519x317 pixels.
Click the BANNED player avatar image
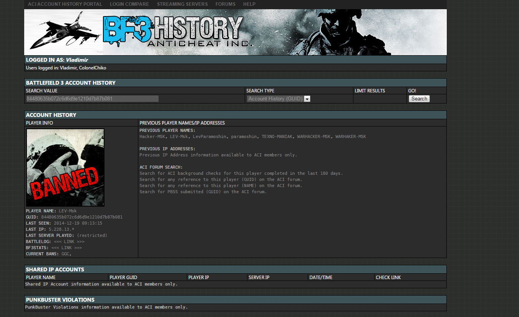(x=65, y=168)
